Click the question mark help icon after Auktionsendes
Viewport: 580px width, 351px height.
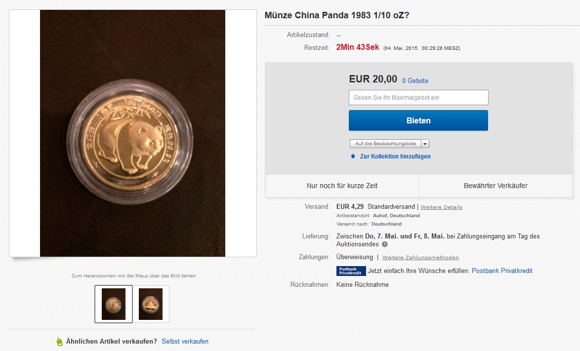384,244
